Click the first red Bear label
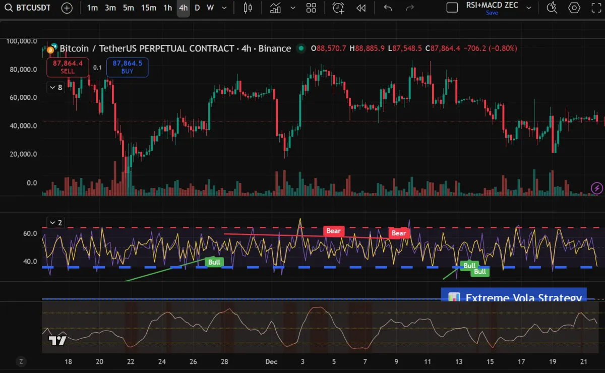Viewport: 605px width, 373px height. pyautogui.click(x=333, y=231)
